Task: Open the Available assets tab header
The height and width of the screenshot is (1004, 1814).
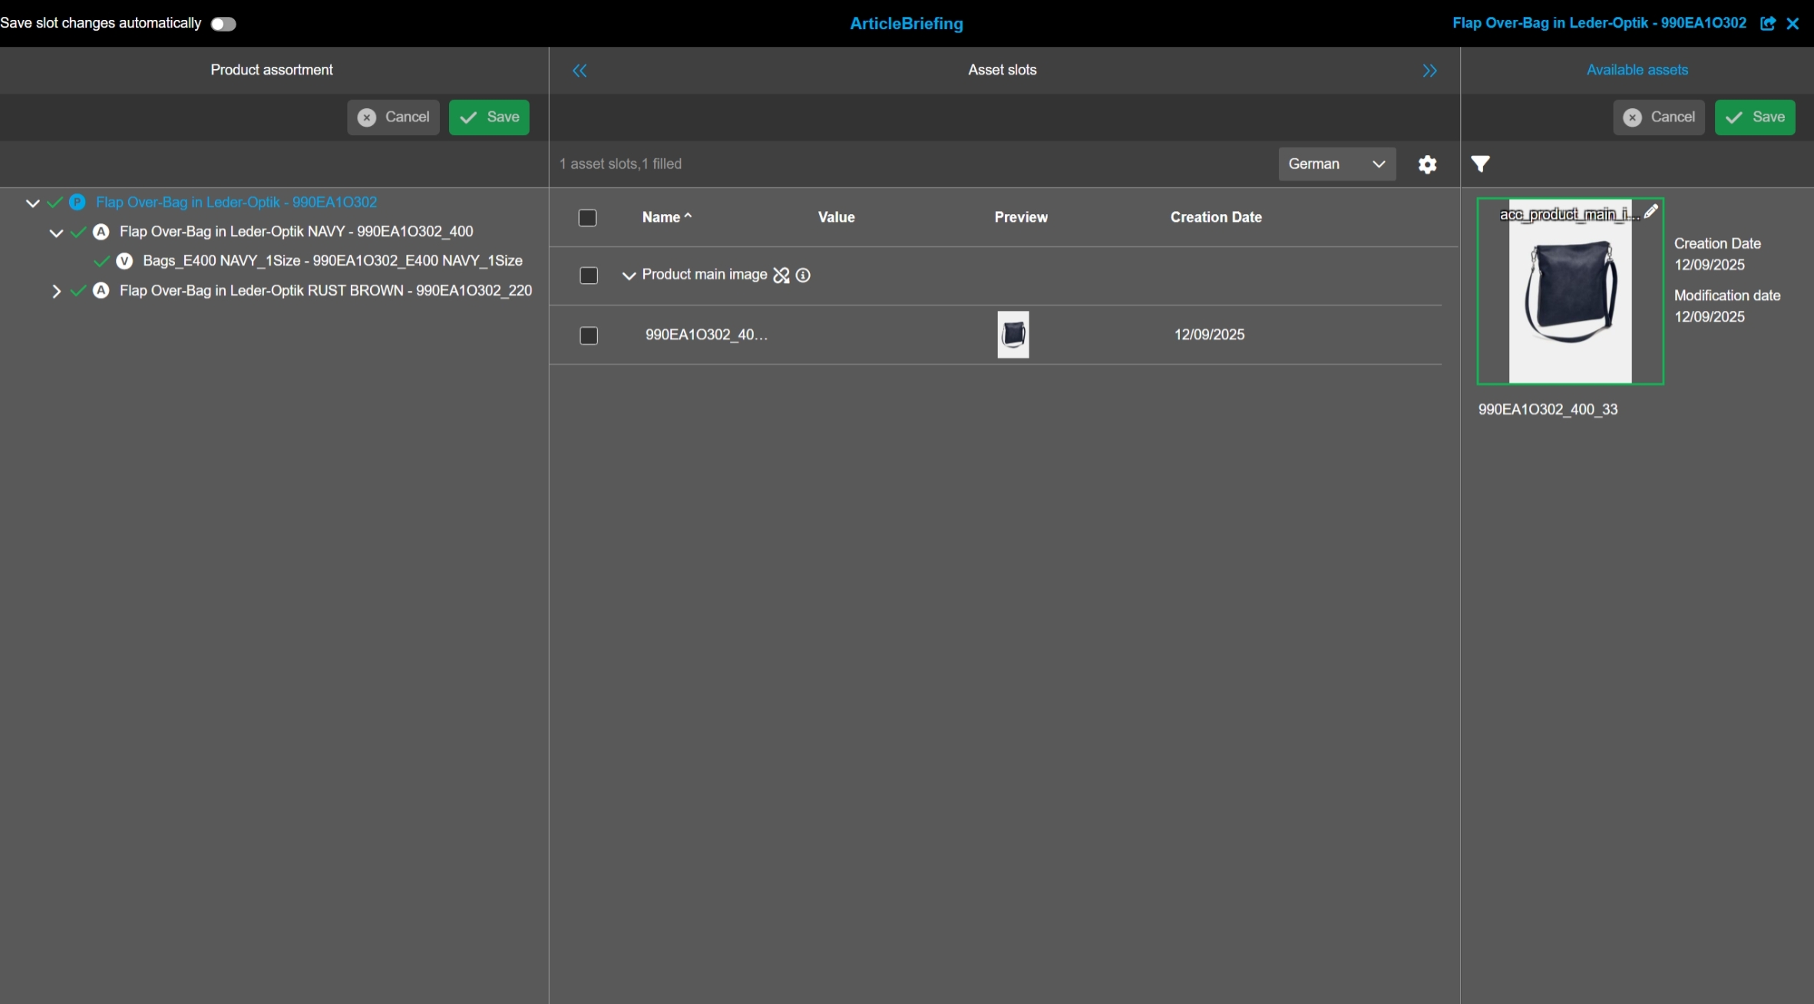Action: (x=1637, y=70)
